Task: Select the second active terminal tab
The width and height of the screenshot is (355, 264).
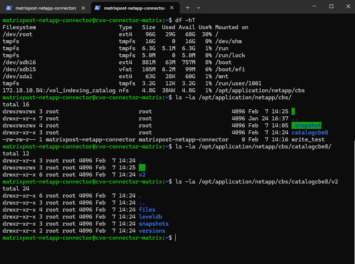Action: [x=134, y=7]
